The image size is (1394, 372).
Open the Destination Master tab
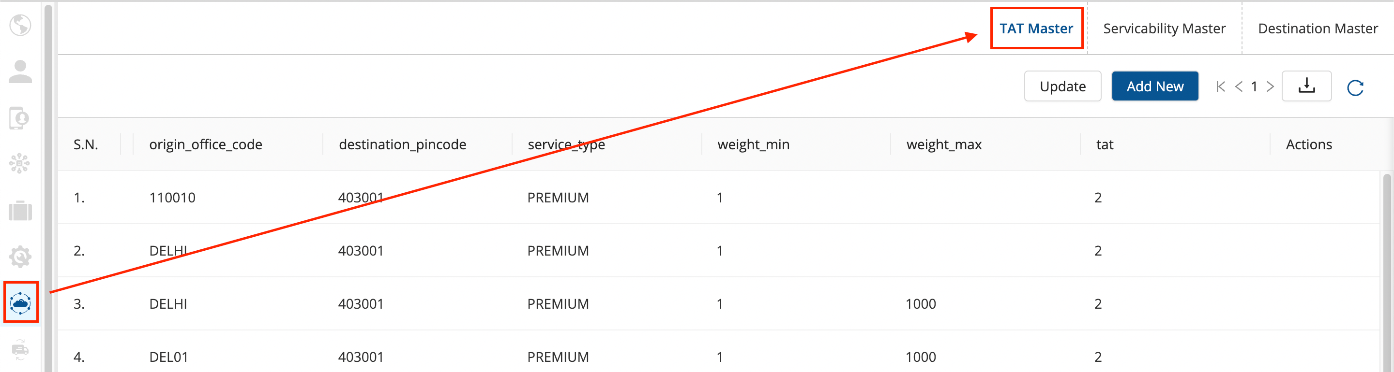[1317, 29]
